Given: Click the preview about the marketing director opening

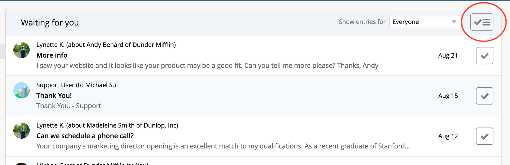Looking at the screenshot, I should [x=223, y=146].
